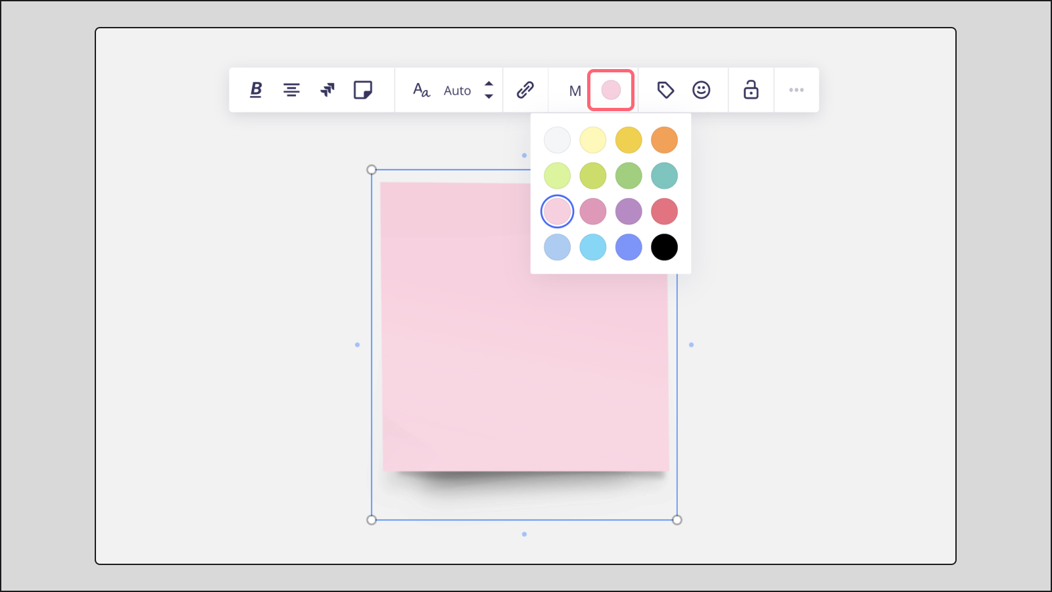The height and width of the screenshot is (592, 1052).
Task: Open the emoji reaction picker
Action: pyautogui.click(x=702, y=90)
